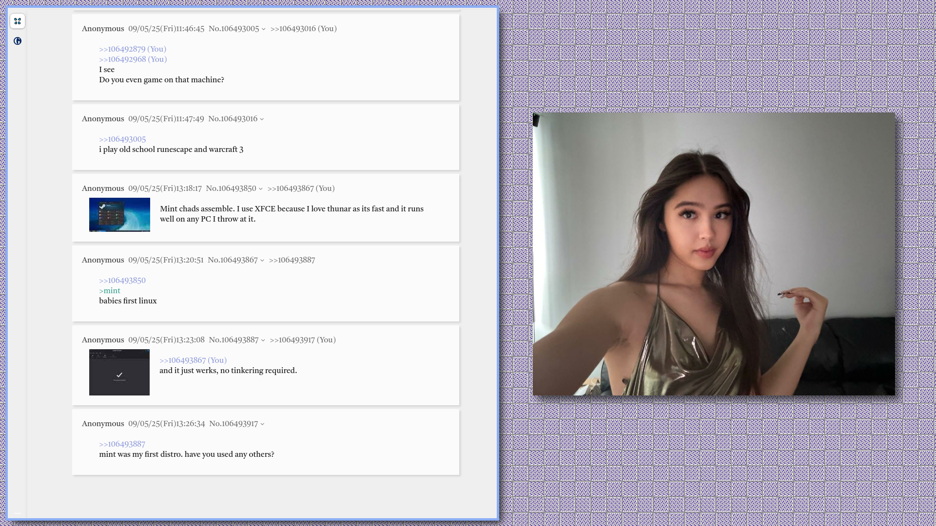Click Anonymous name on the 13:26:34 post
The height and width of the screenshot is (526, 936).
click(x=103, y=424)
